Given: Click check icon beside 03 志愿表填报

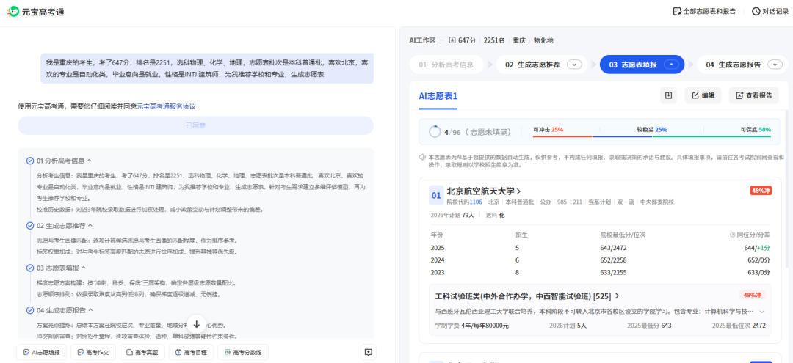Looking at the screenshot, I should (x=30, y=268).
